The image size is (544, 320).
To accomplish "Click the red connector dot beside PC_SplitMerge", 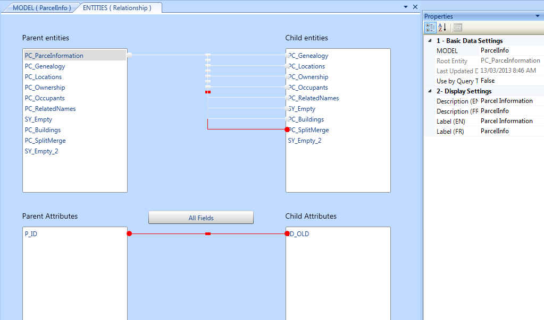I will tap(287, 129).
